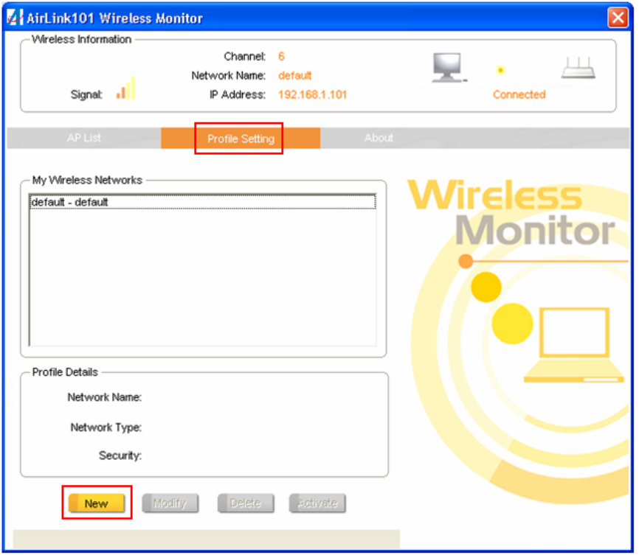Click the Channel label

point(244,57)
